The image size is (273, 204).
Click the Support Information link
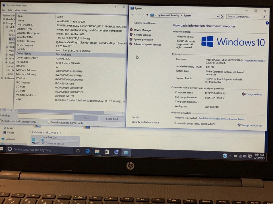click(x=255, y=60)
